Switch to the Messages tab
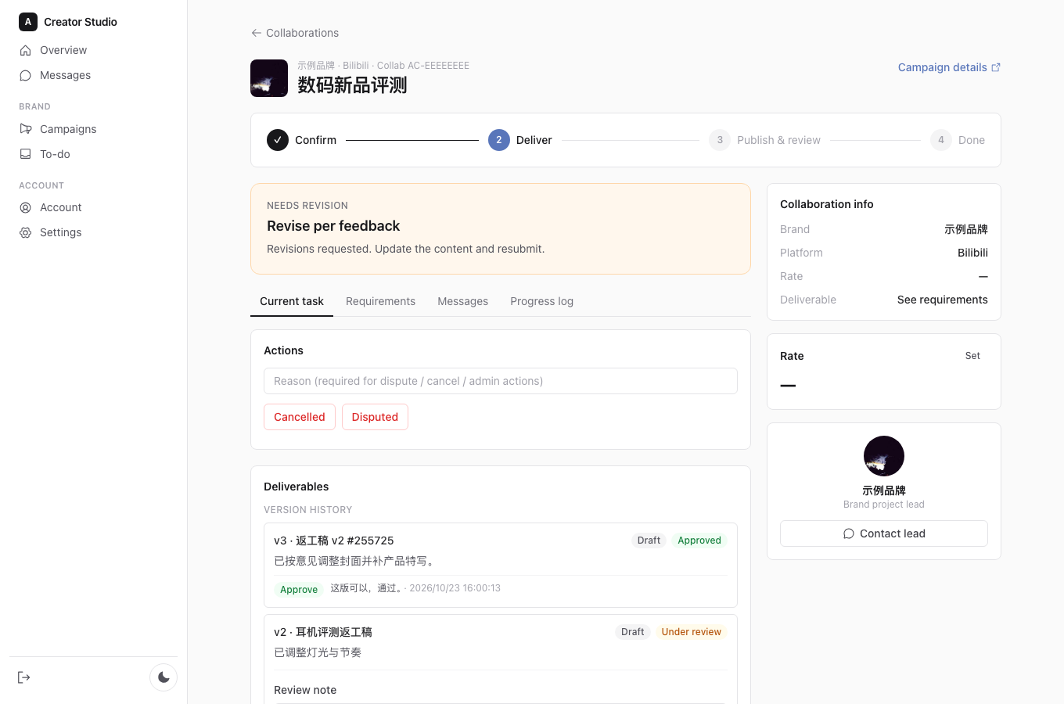The height and width of the screenshot is (704, 1064). pyautogui.click(x=462, y=301)
